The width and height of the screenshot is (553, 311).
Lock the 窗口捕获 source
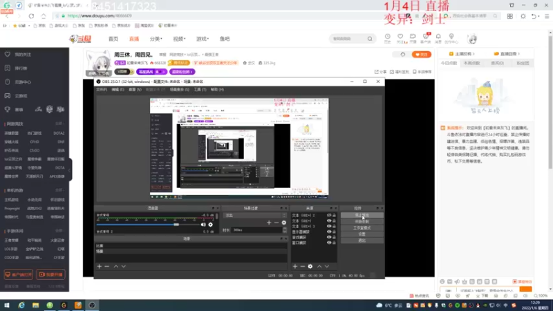(334, 243)
